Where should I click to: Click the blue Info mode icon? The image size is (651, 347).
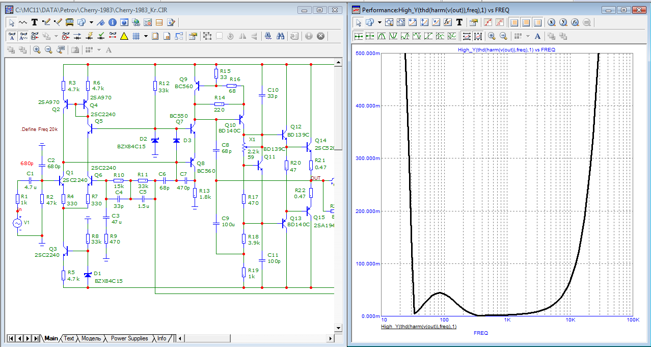click(113, 22)
